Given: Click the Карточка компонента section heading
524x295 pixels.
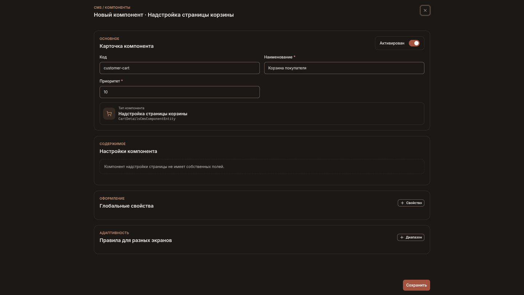Looking at the screenshot, I should click(x=127, y=46).
